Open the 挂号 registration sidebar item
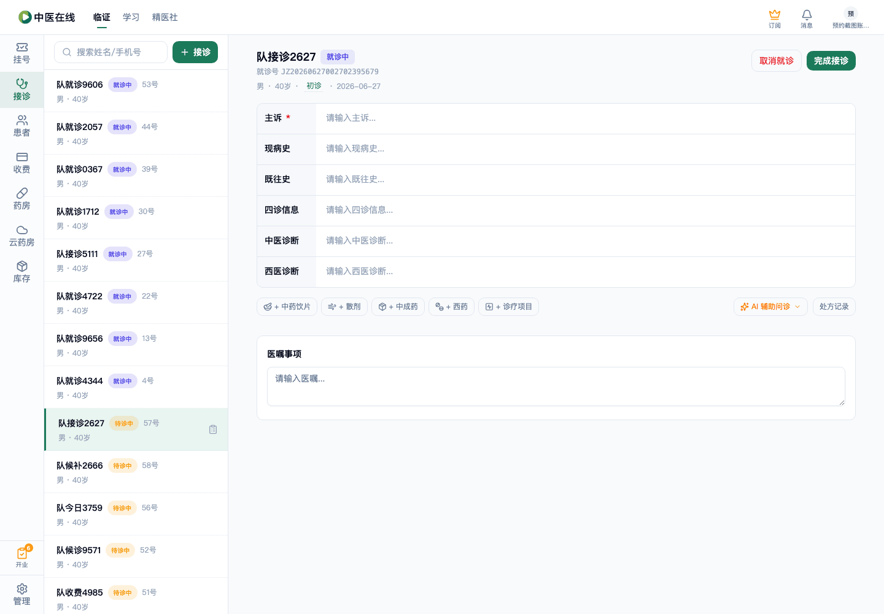Viewport: 884px width, 614px height. pyautogui.click(x=21, y=53)
